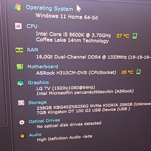Viewport: 151px width, 151px height.
Task: Open the Storage section heading
Action: tap(37, 103)
